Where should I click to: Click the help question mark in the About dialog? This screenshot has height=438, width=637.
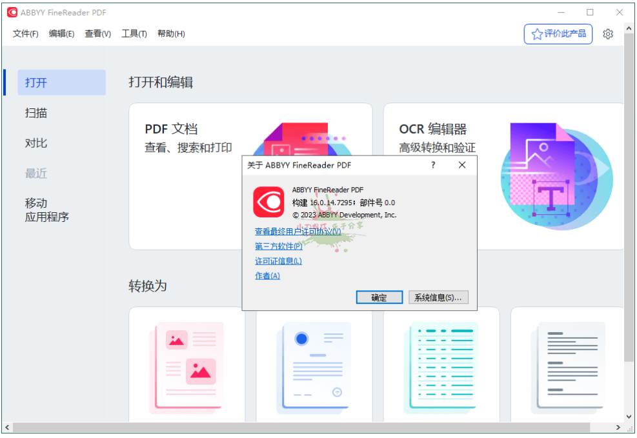coord(432,164)
